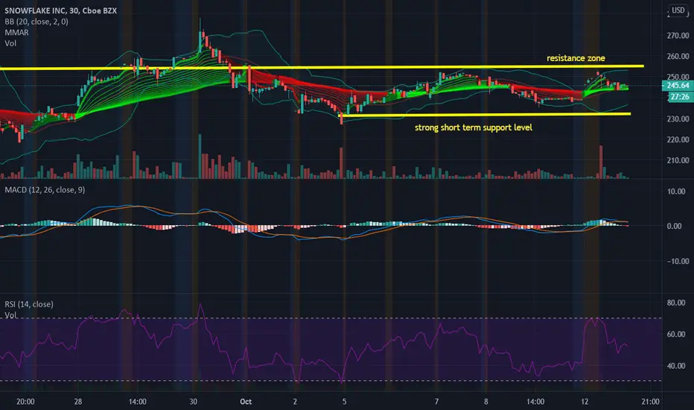Click the MACD axis value 10.00
The height and width of the screenshot is (410, 694).
676,192
